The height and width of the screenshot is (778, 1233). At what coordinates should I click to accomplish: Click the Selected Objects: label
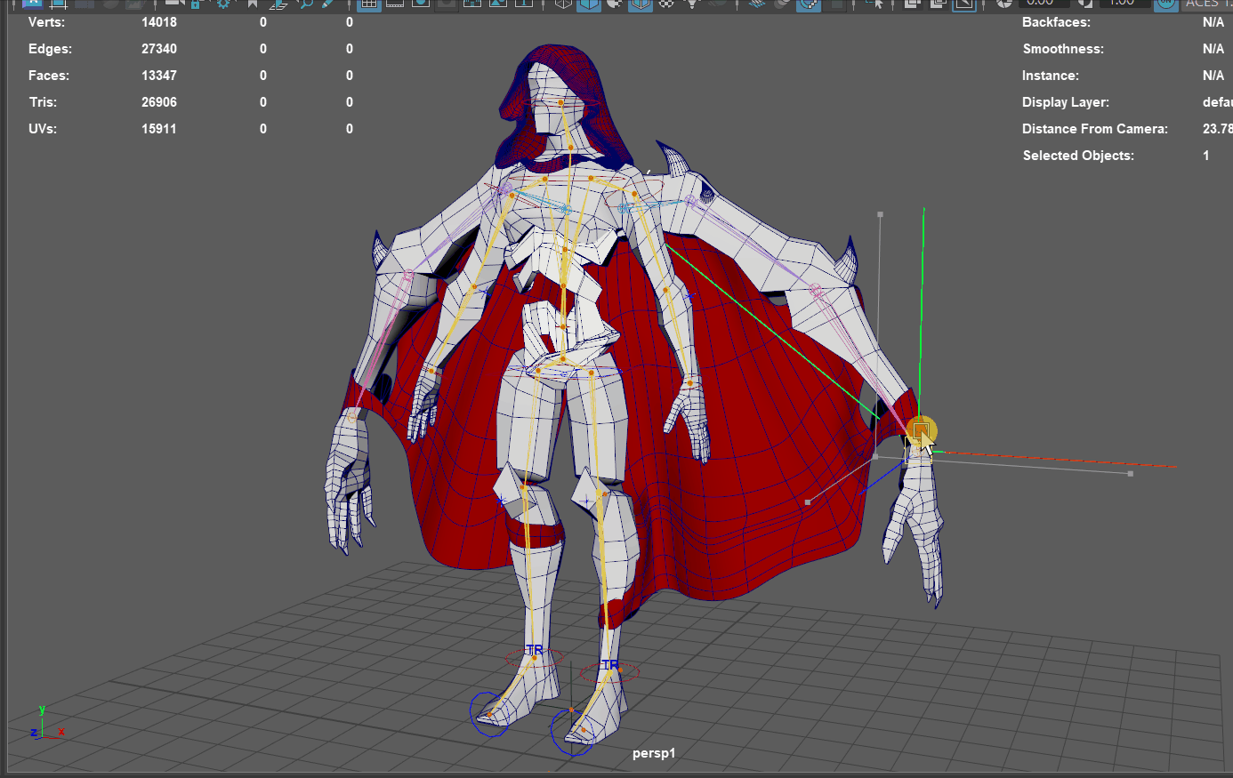[x=1078, y=156]
